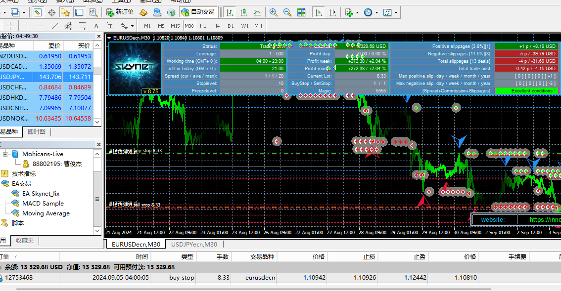
Task: Select the MACD Sample expert advisor
Action: (x=43, y=204)
